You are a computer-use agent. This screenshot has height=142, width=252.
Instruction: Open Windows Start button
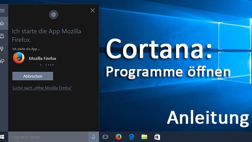pos(2,137)
